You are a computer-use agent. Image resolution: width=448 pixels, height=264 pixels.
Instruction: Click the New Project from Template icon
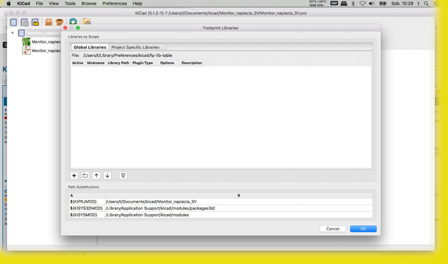25,22
